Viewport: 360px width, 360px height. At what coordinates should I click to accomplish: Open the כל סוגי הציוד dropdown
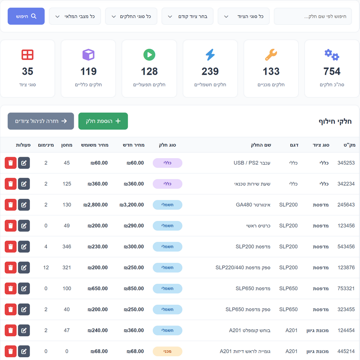[x=243, y=16]
